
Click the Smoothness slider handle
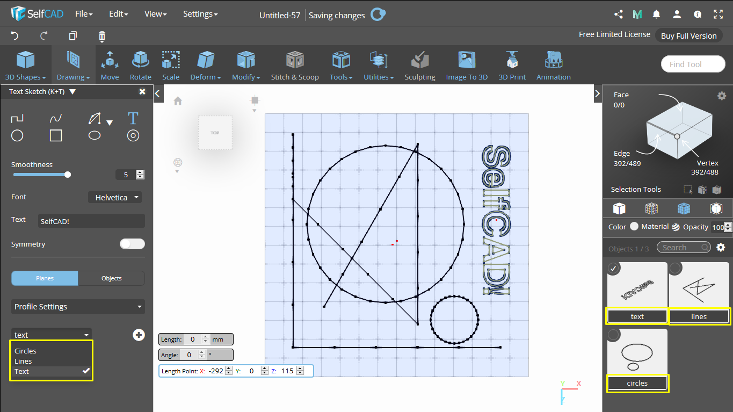(67, 175)
